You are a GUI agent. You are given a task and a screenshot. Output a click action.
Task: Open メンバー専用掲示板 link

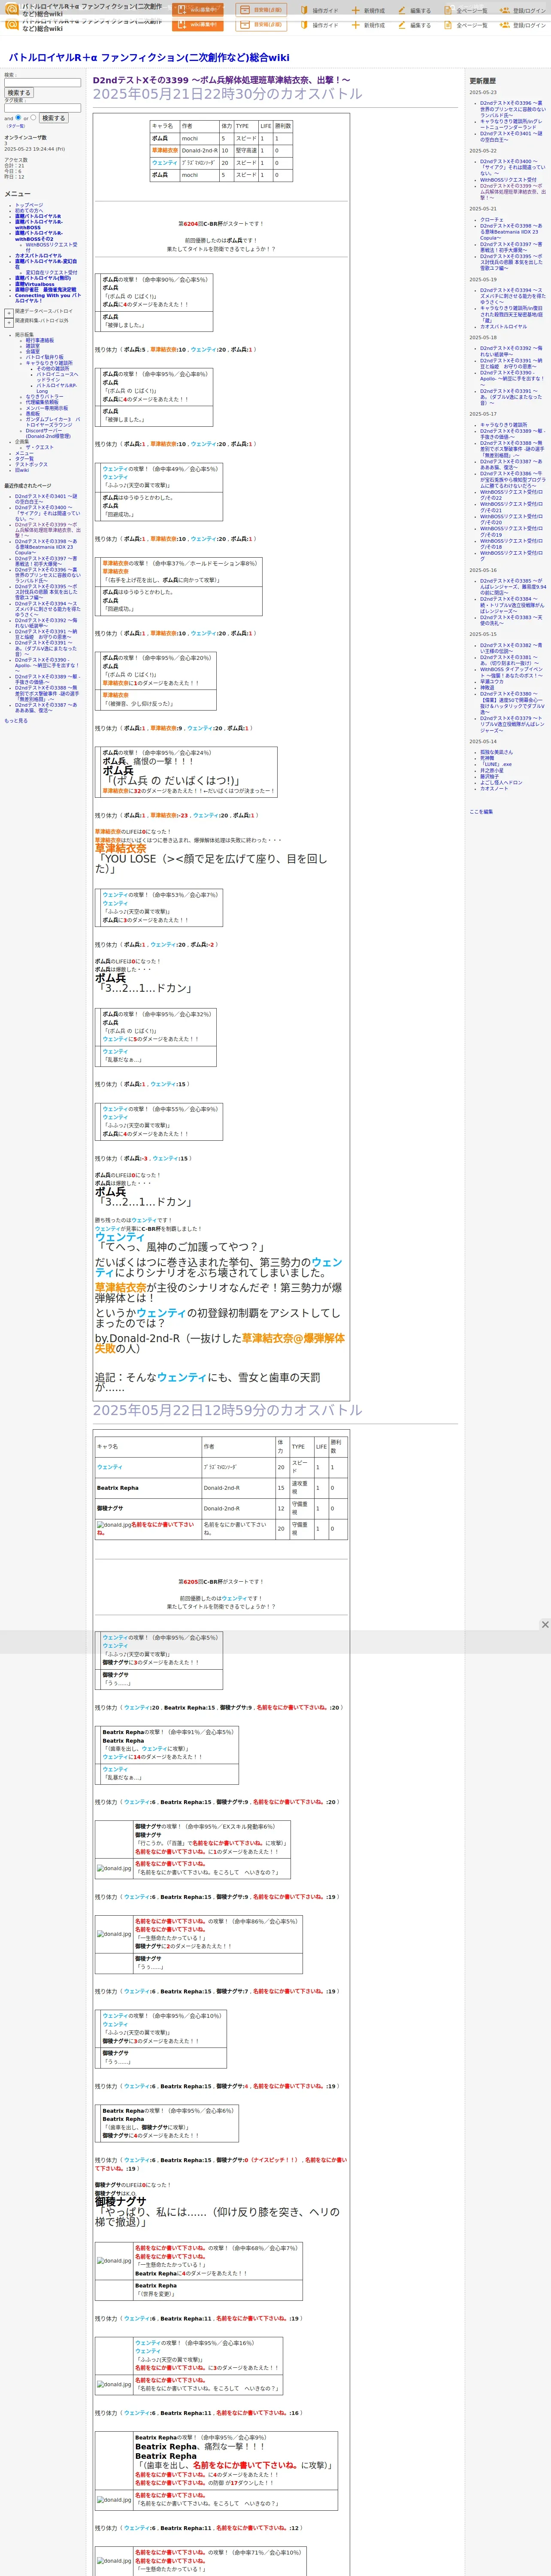pos(47,407)
